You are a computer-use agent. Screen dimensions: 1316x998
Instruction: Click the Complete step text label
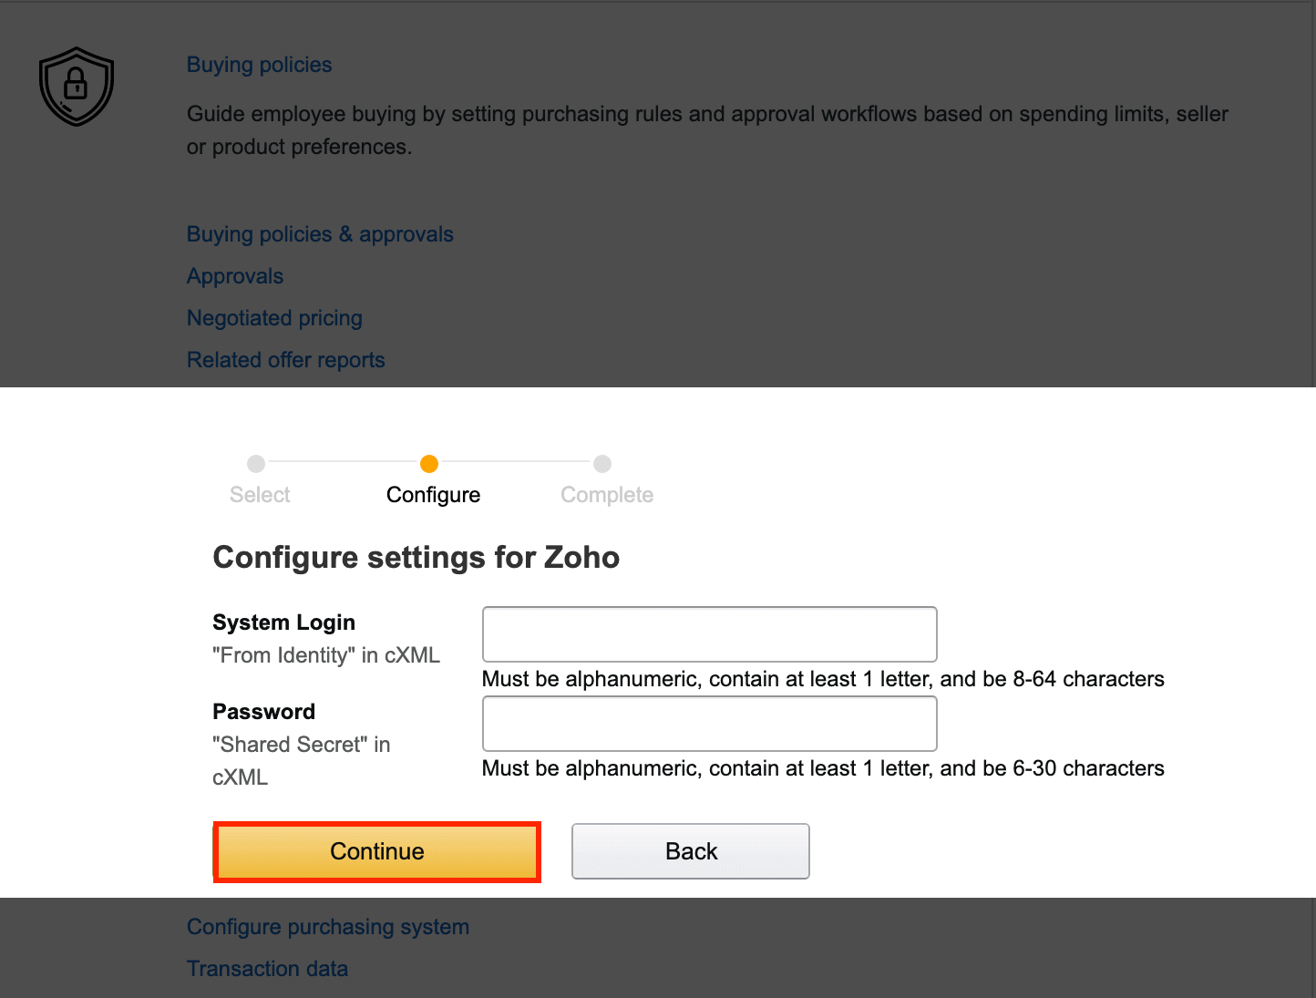607,495
